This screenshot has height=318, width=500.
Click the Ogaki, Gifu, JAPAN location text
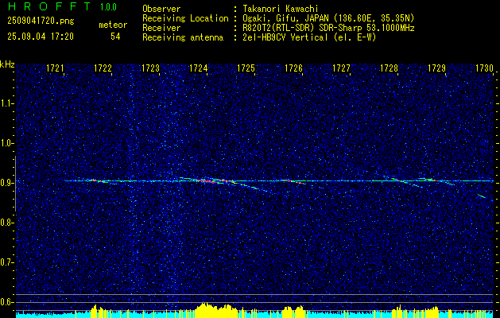click(x=328, y=18)
